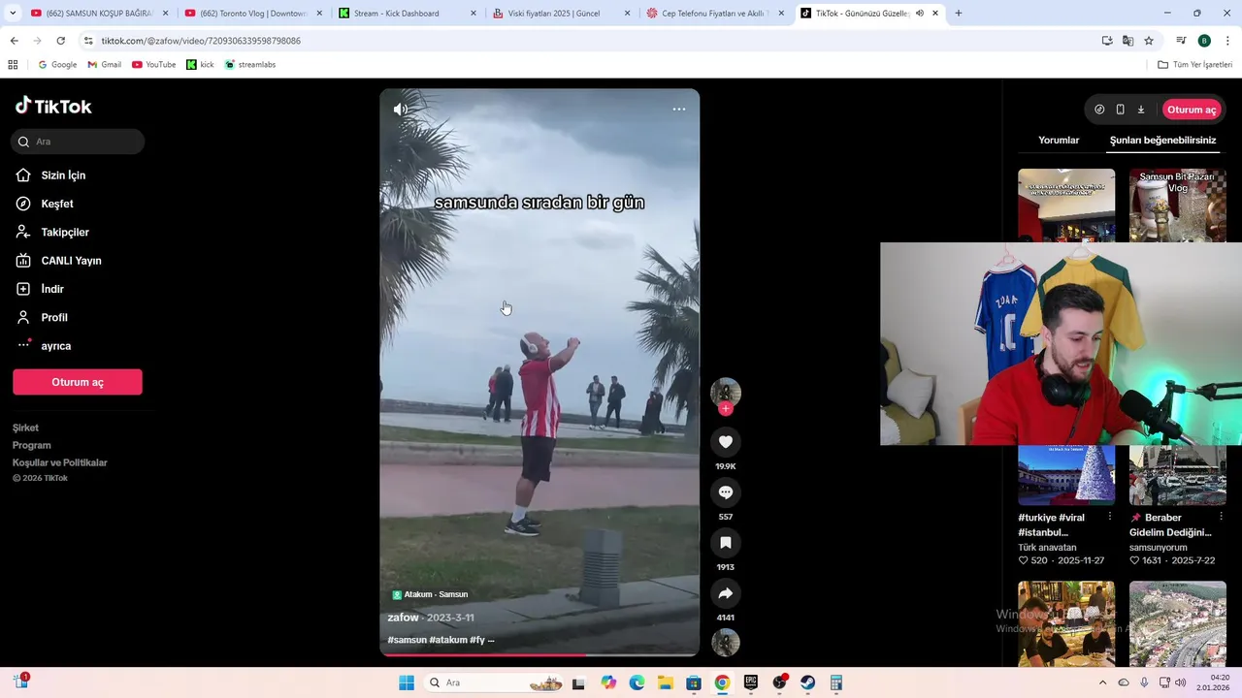Open the Atakum · Samsun location tag
Screen dimensions: 1242x698
coord(430,594)
